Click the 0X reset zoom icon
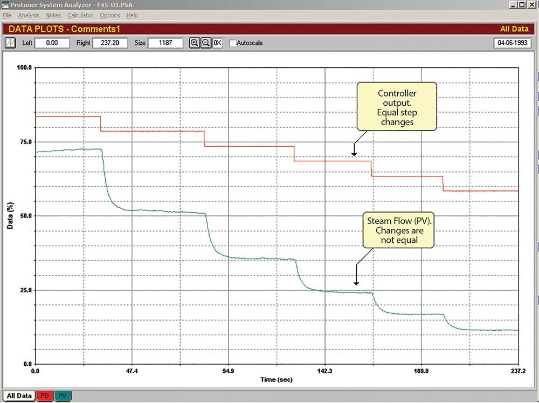 tap(217, 43)
